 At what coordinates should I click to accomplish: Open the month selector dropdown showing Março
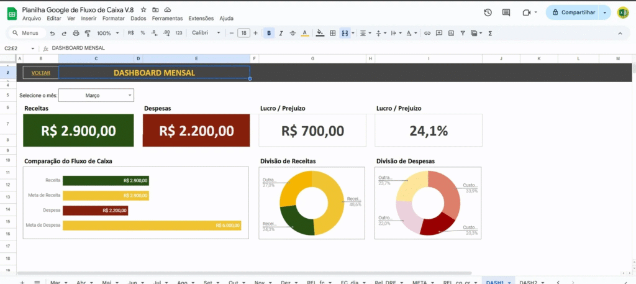click(x=96, y=96)
